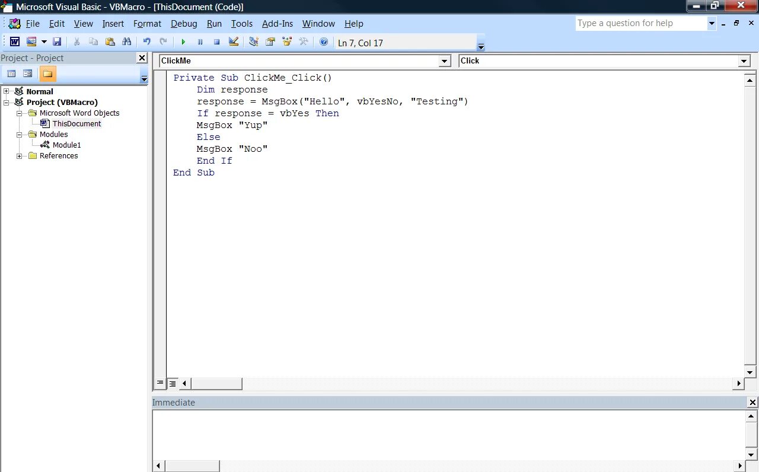Image resolution: width=759 pixels, height=472 pixels.
Task: Open the Window menu
Action: pyautogui.click(x=318, y=24)
